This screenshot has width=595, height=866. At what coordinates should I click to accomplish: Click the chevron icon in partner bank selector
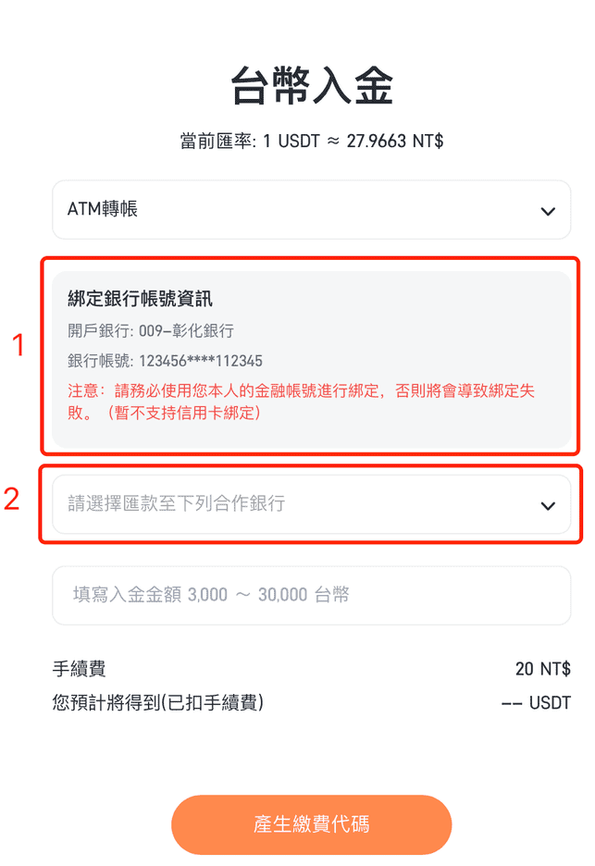click(x=548, y=506)
